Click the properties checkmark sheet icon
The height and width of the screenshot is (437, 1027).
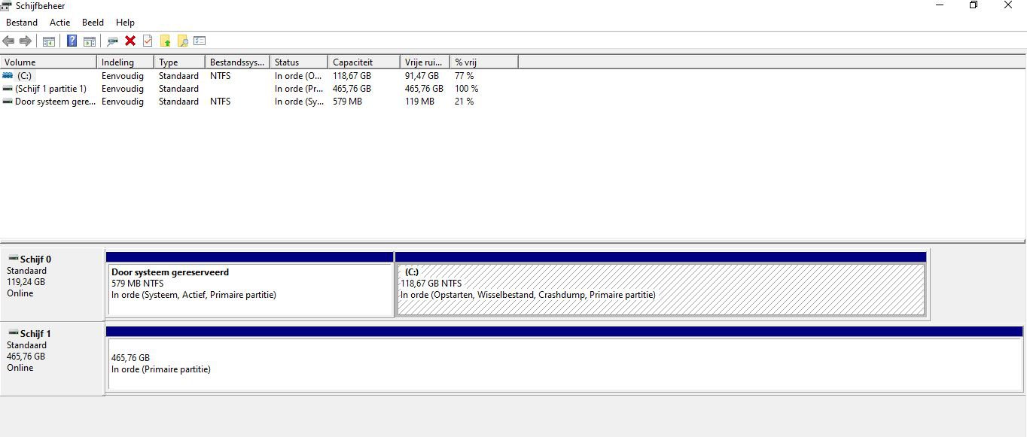click(x=148, y=41)
